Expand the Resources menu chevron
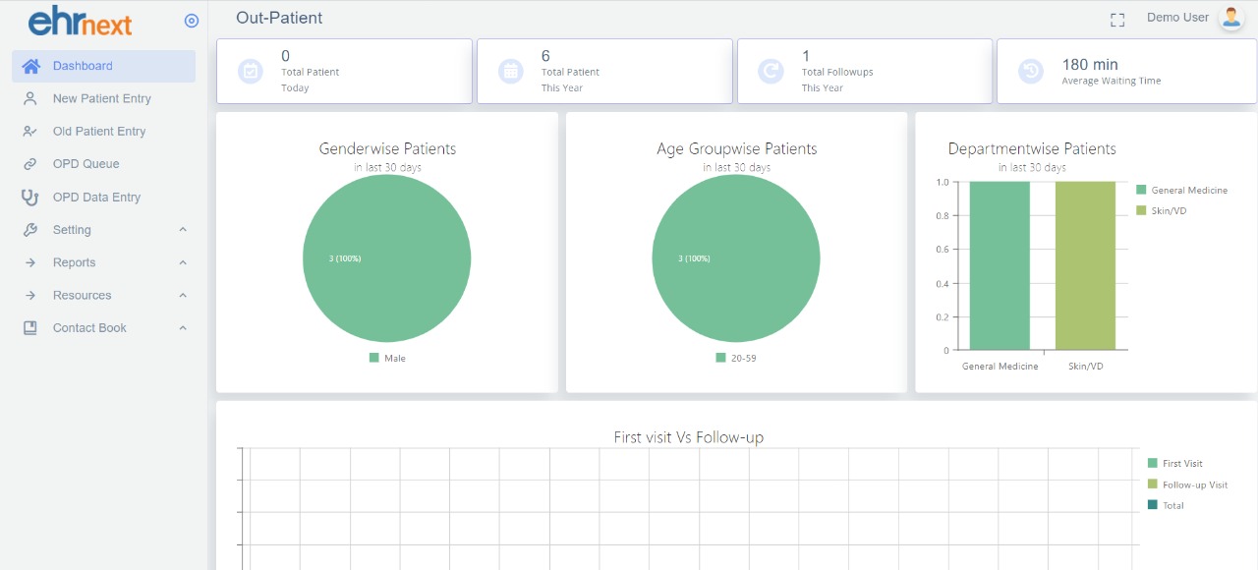1258x570 pixels. point(183,296)
